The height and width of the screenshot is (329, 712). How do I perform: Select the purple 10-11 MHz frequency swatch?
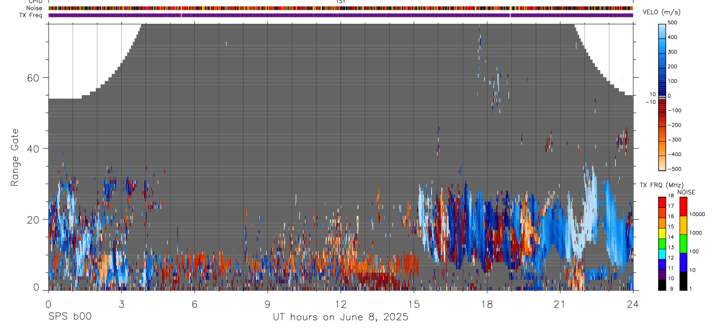662,274
